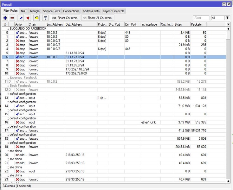Click accept icon on selected rule 6
Viewport: 233px width, 190px height.
coord(17,57)
